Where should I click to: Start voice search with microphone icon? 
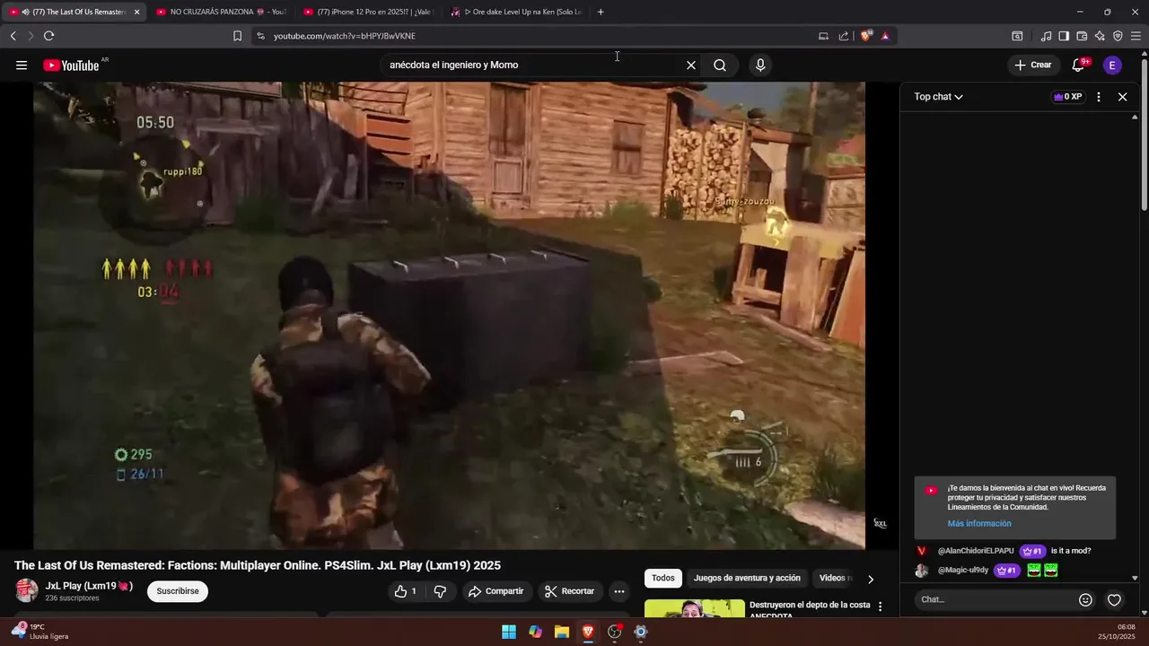pyautogui.click(x=760, y=65)
